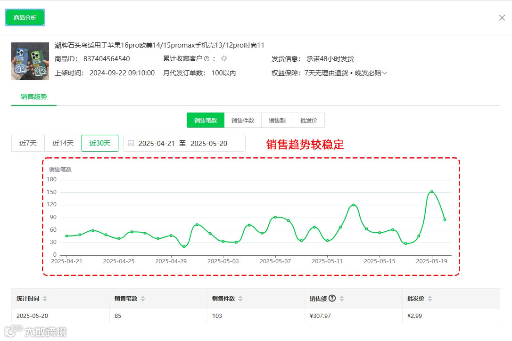Viewport: 512px width, 341px height.
Task: Choose the 近7天 range
Action: (28, 143)
